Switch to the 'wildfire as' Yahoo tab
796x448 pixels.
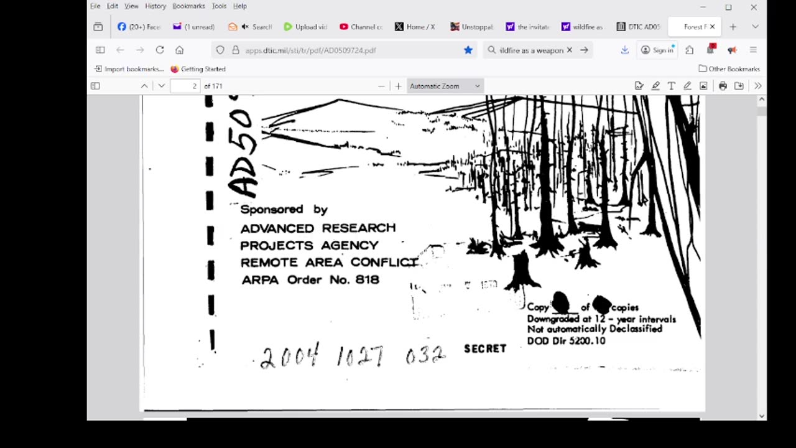click(x=582, y=27)
